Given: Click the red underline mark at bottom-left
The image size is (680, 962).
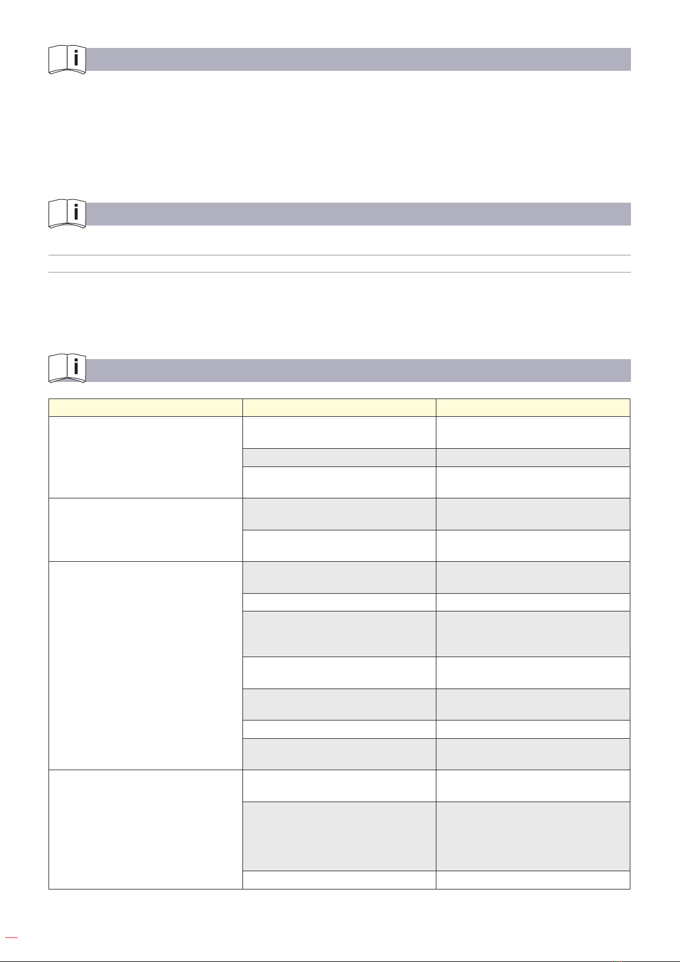Looking at the screenshot, I should [x=11, y=937].
